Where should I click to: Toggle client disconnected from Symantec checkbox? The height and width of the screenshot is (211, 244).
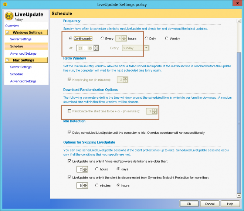click(x=70, y=177)
